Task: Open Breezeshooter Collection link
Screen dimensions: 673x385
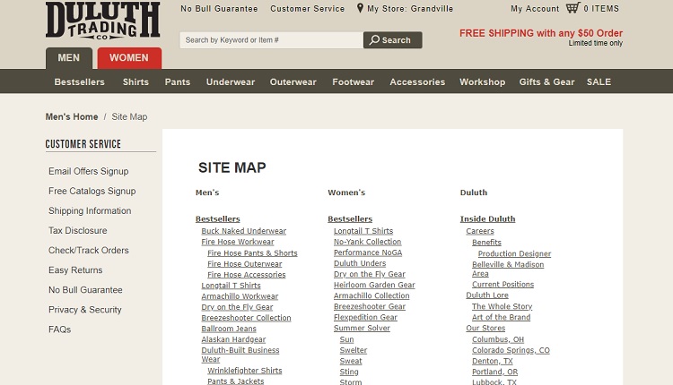Action: click(246, 318)
